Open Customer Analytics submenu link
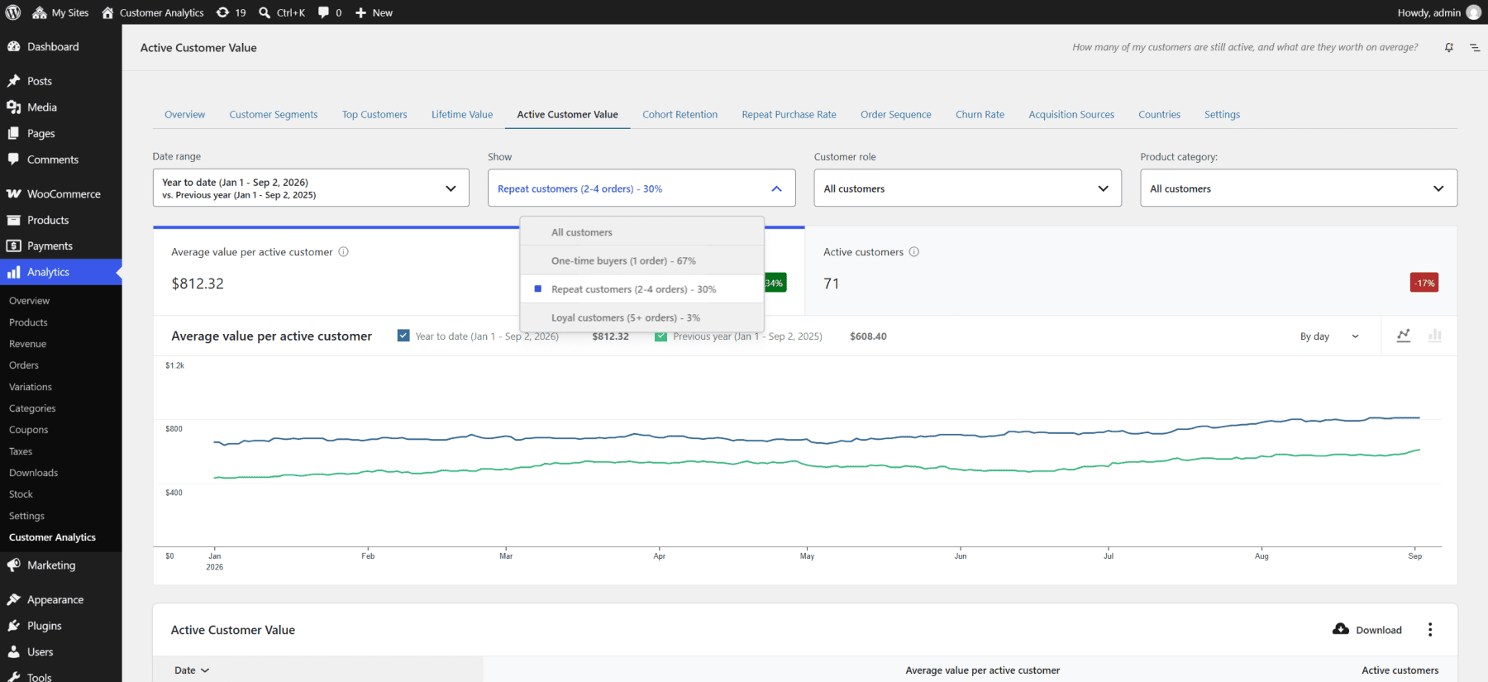Screen dimensions: 1488x682 tap(52, 537)
